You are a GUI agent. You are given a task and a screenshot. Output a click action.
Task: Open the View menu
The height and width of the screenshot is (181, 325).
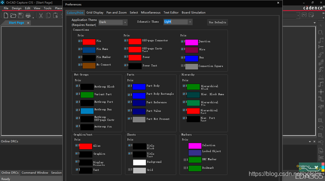tap(37, 8)
